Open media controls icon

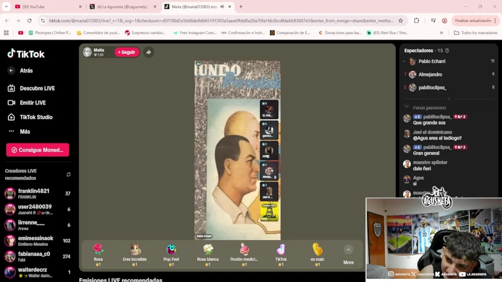click(433, 21)
